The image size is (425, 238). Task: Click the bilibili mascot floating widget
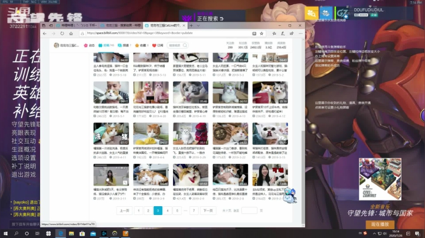290,195
